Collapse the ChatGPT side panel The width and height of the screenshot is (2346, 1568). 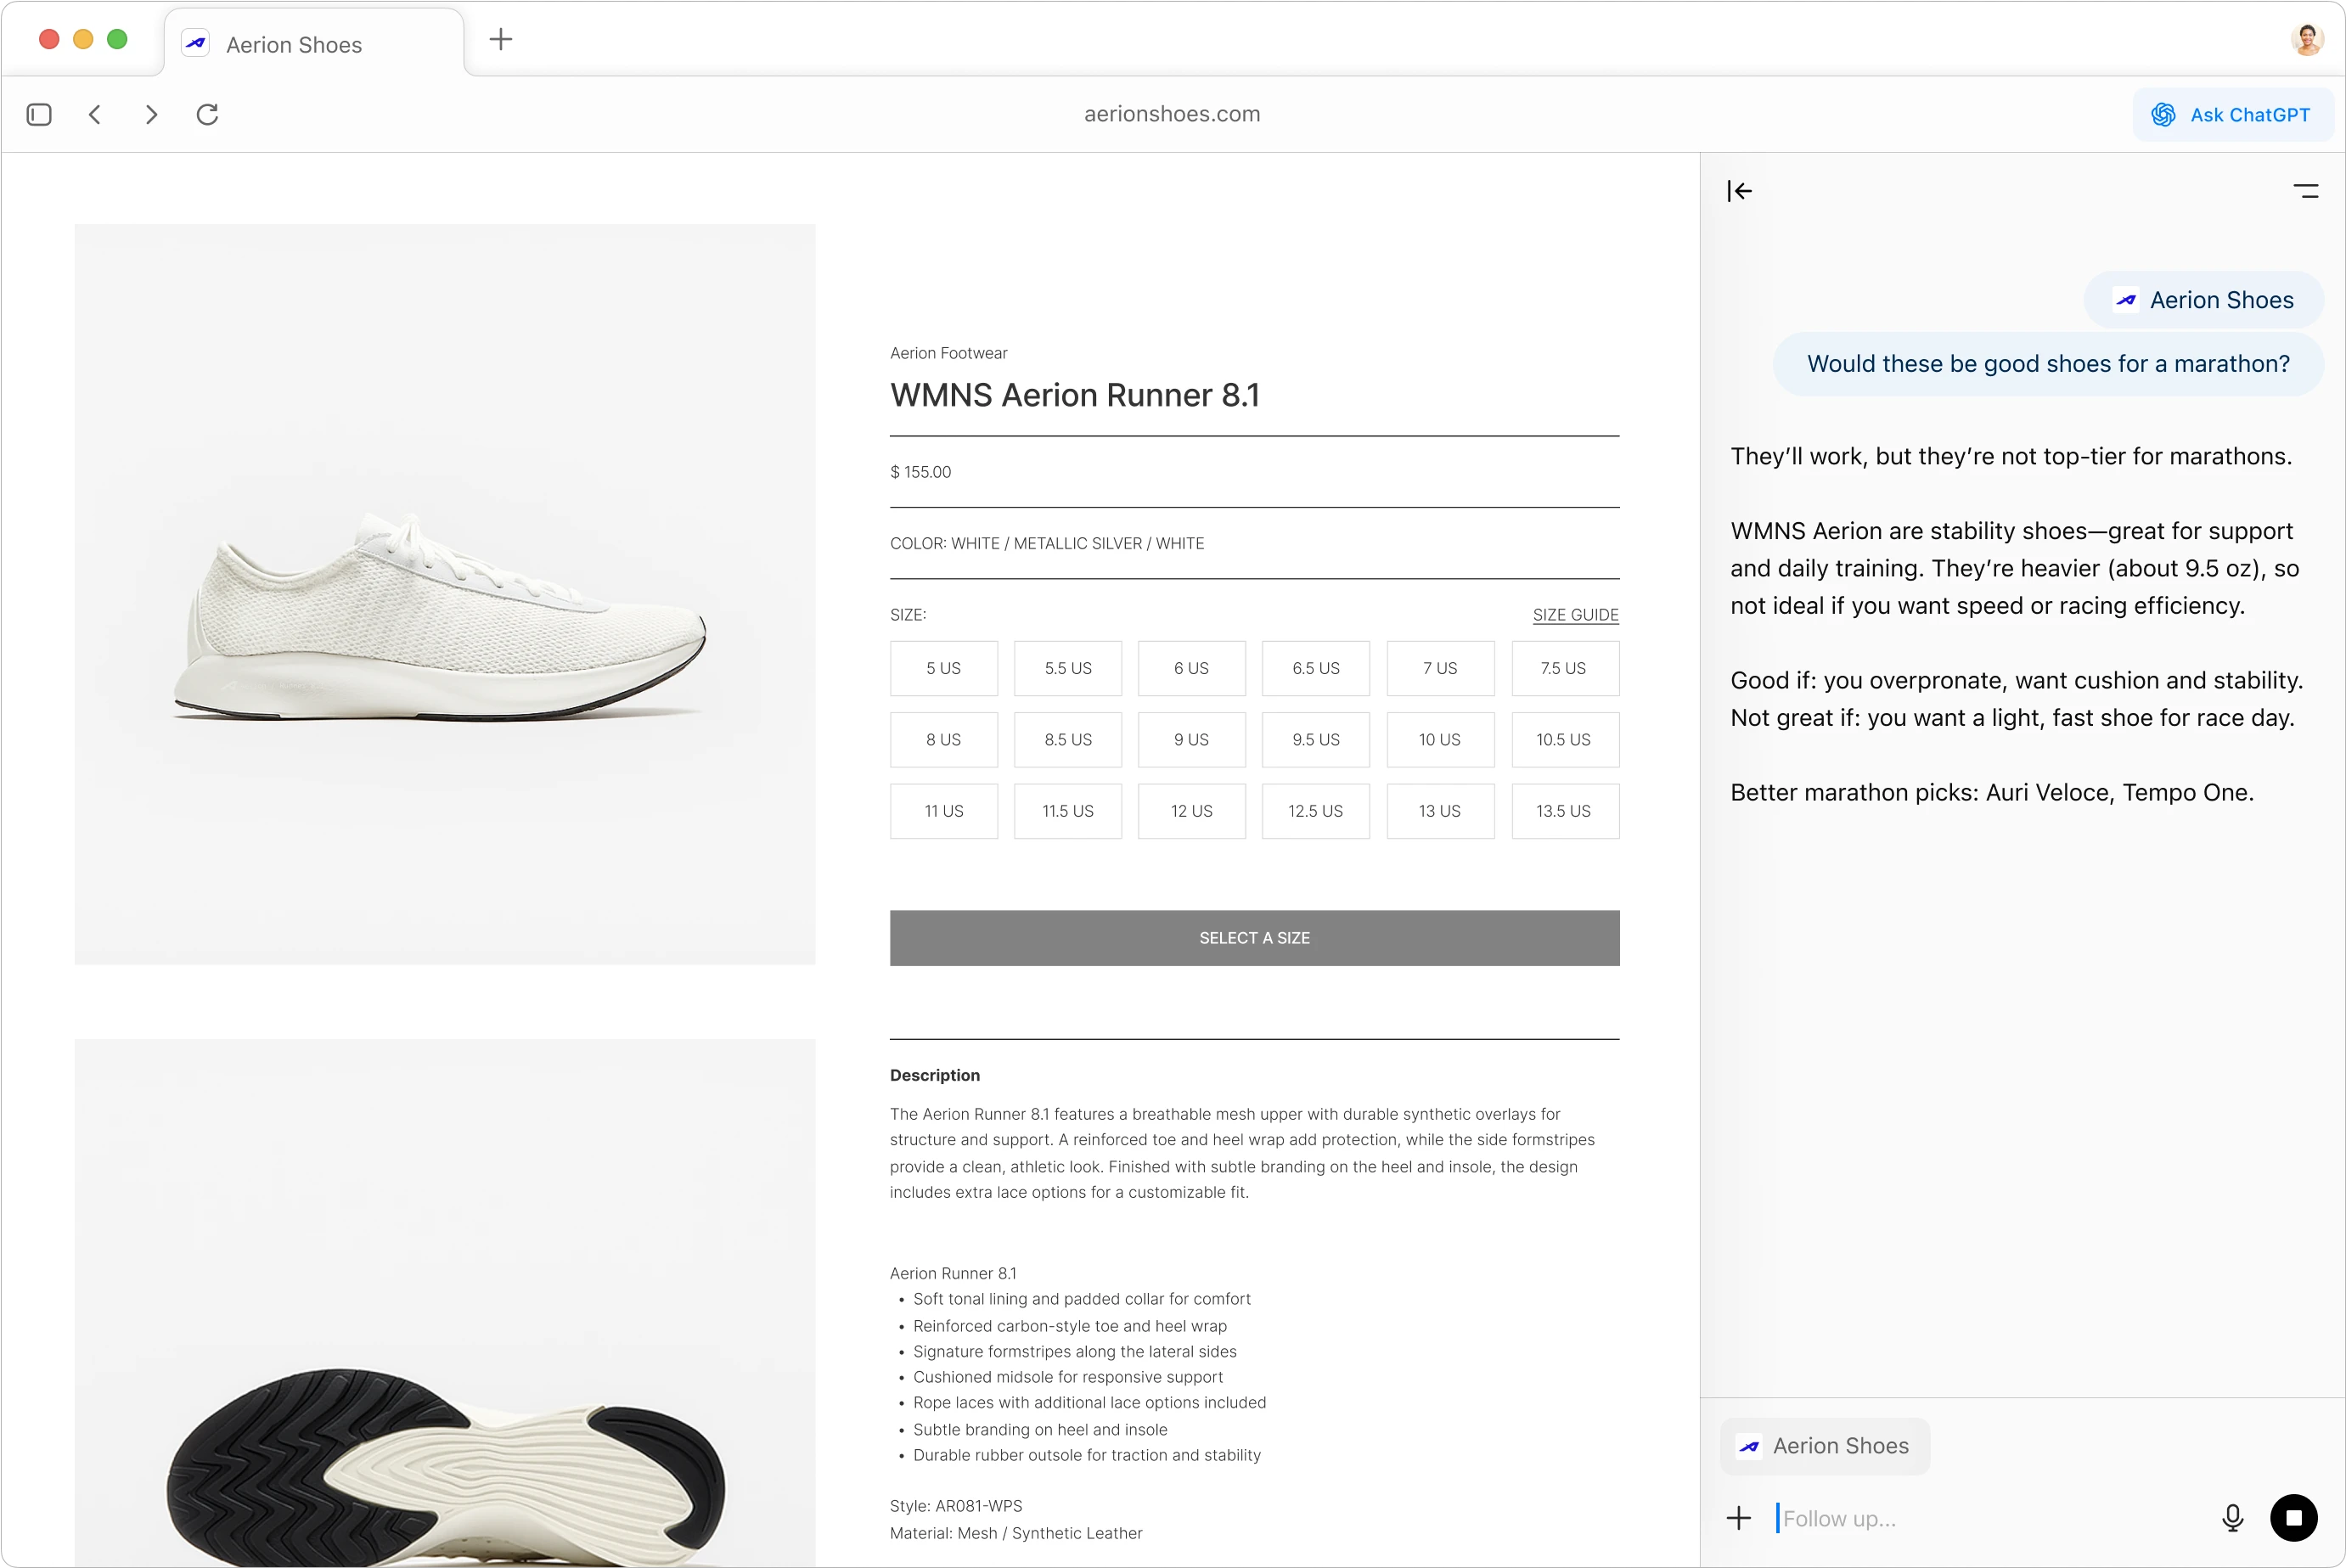(1740, 190)
